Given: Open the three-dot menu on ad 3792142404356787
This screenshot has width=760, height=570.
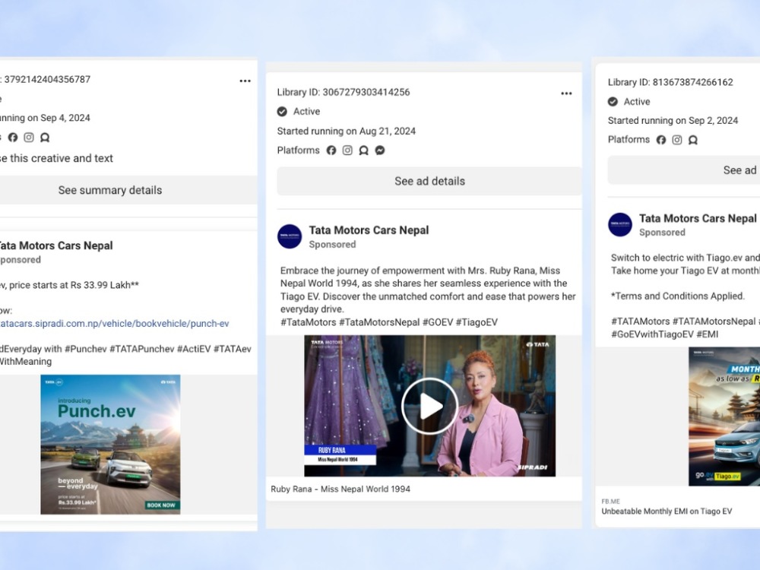Looking at the screenshot, I should point(245,81).
